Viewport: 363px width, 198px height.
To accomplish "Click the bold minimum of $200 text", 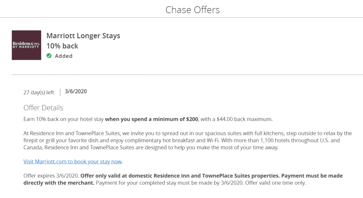I will 152,119.
